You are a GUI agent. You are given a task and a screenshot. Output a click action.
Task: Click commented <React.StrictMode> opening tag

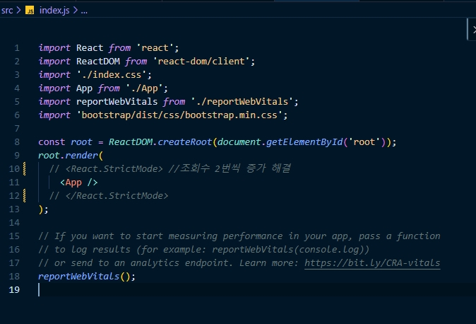(x=114, y=169)
